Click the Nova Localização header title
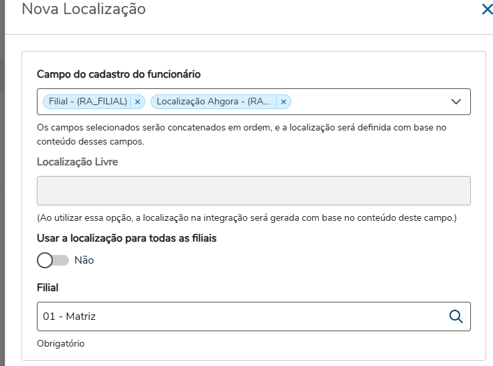Image resolution: width=493 pixels, height=366 pixels. click(84, 9)
